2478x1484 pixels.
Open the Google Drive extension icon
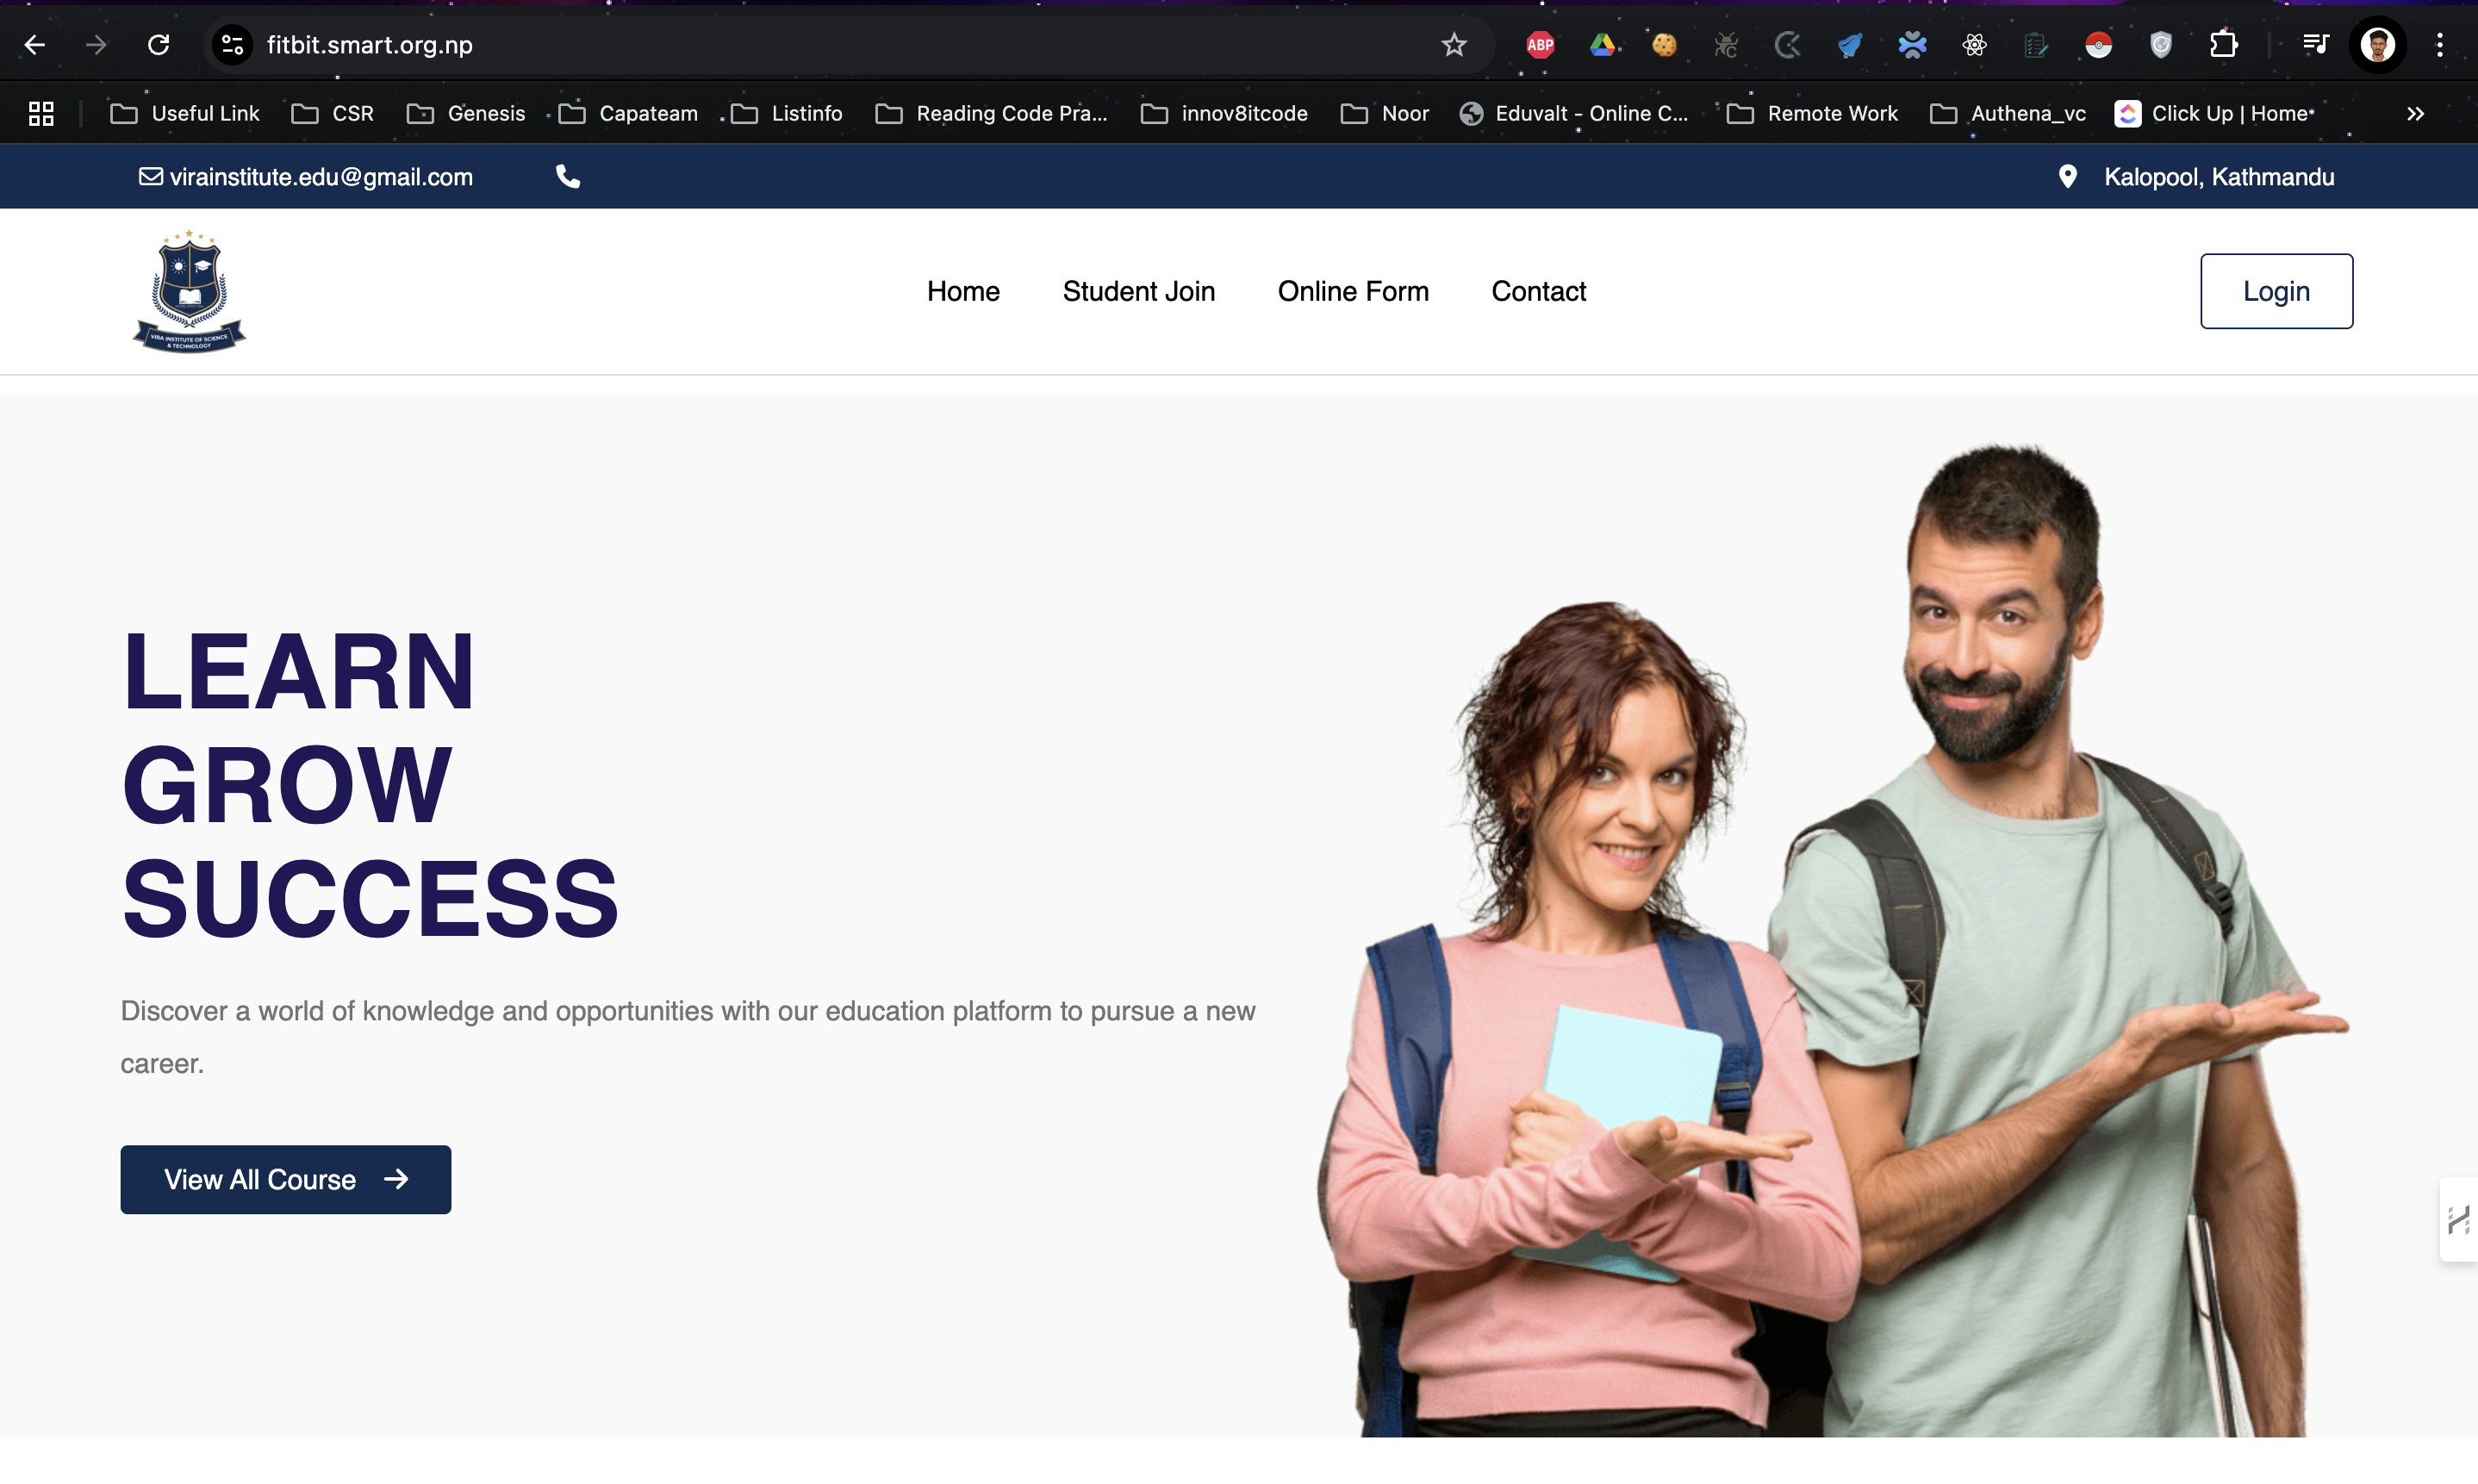pos(1602,44)
